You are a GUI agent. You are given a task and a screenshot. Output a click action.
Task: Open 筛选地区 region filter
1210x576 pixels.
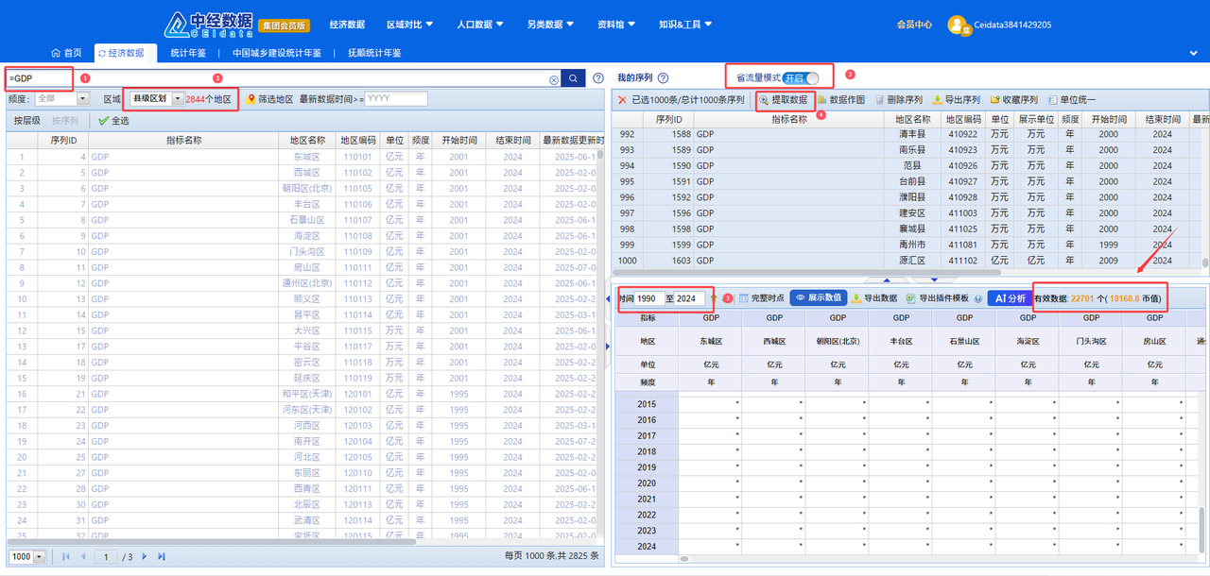[269, 99]
